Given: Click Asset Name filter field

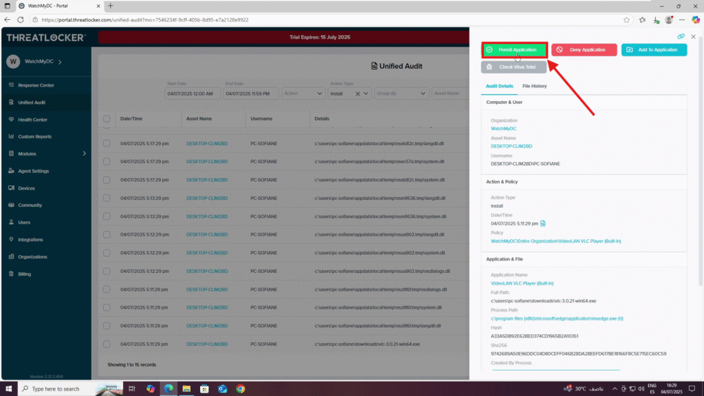Looking at the screenshot, I should [x=450, y=93].
